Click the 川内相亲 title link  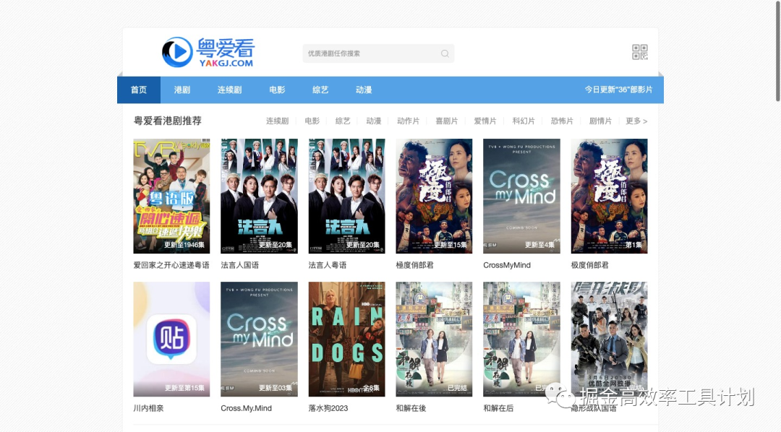(148, 408)
